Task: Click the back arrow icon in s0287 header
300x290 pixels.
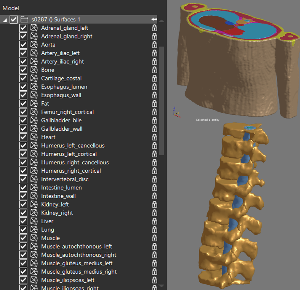Action: click(x=154, y=19)
